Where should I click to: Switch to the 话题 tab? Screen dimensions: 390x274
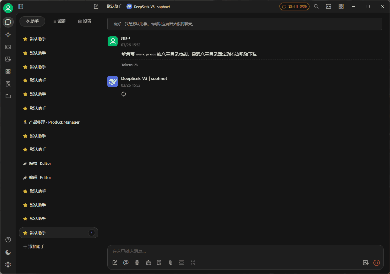click(x=58, y=21)
